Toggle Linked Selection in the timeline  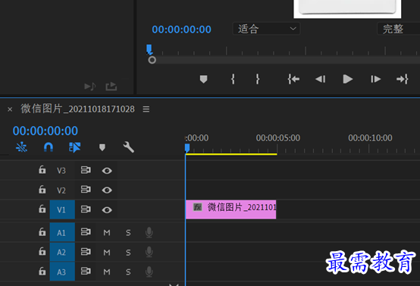[x=75, y=147]
